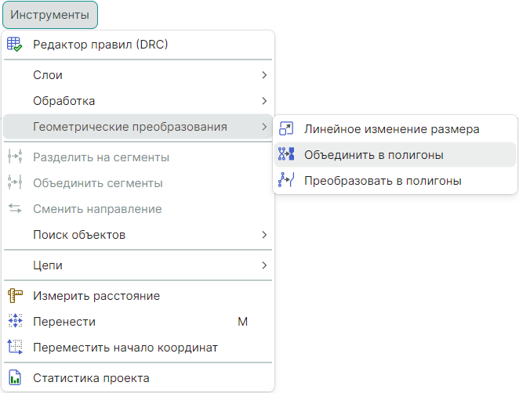Click the Change direction arrows icon

coord(15,209)
